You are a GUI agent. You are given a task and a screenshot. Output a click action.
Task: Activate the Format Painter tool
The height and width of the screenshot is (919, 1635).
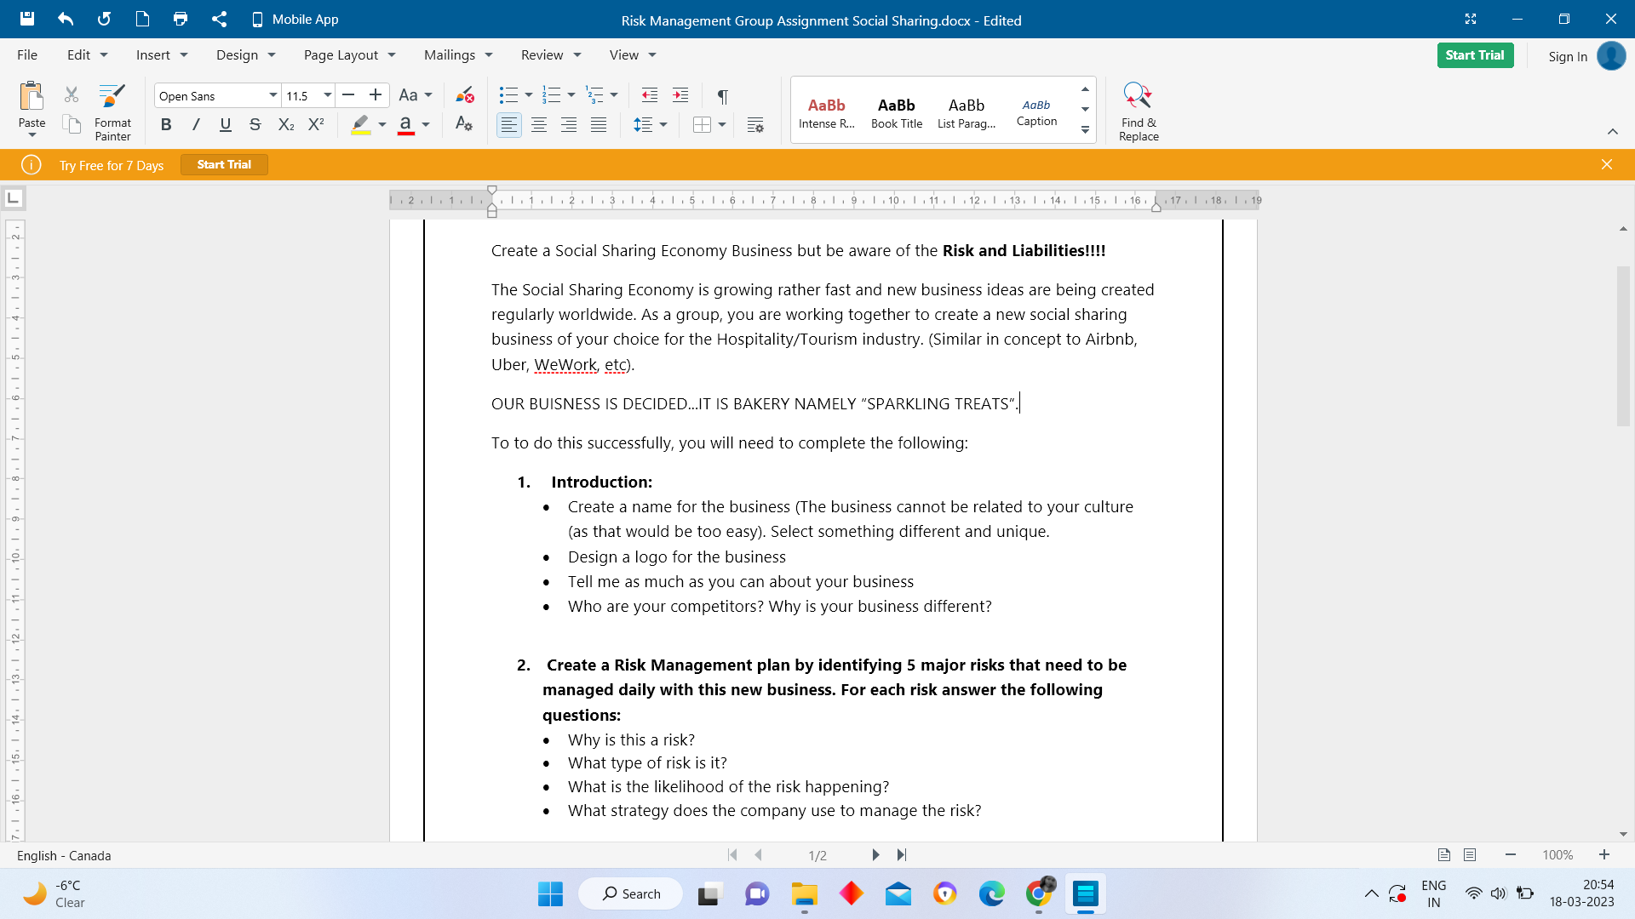[112, 109]
